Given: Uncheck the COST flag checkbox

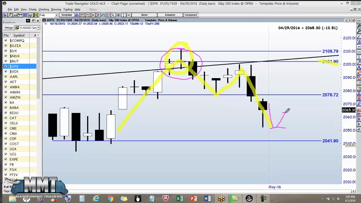Looking at the screenshot, I should click(6, 144).
